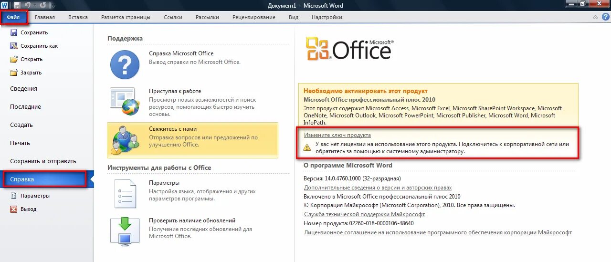Select Справка in the backstage menu

[47, 179]
